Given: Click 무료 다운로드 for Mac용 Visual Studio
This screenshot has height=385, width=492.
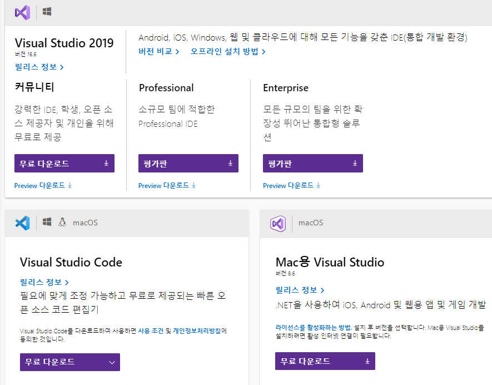Looking at the screenshot, I should click(x=325, y=361).
